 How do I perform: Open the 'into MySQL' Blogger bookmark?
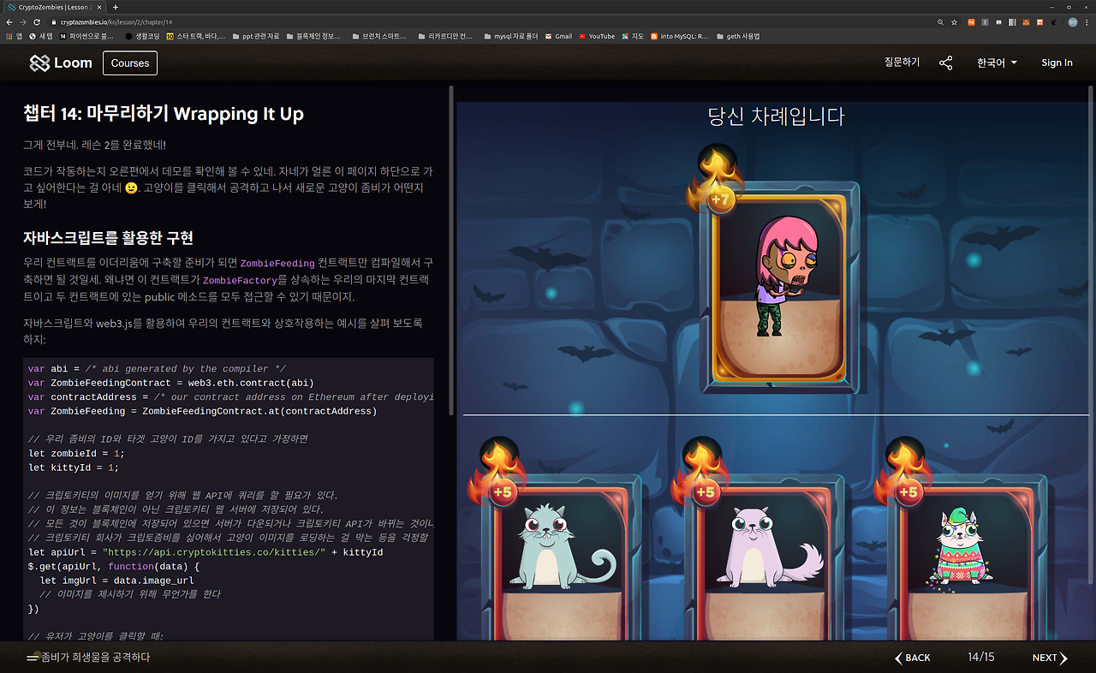tap(680, 36)
